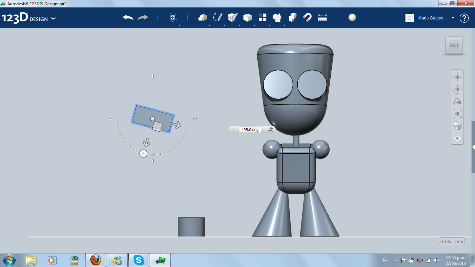Open the Modify tool menu
The width and height of the screenshot is (475, 267).
coord(247,17)
